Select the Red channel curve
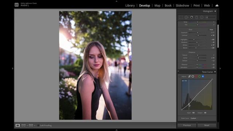Image resolution: width=233 pixels, height=131 pixels. (196, 76)
